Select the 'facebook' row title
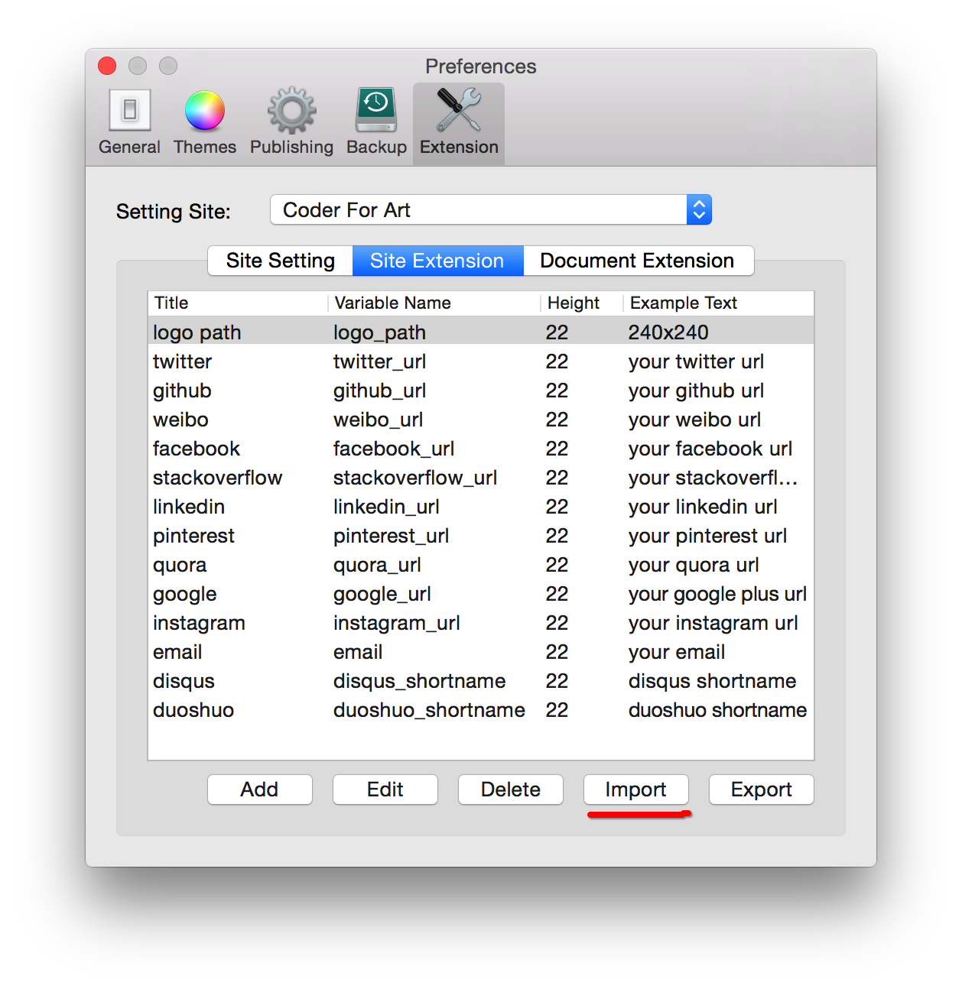The width and height of the screenshot is (962, 989). point(197,449)
